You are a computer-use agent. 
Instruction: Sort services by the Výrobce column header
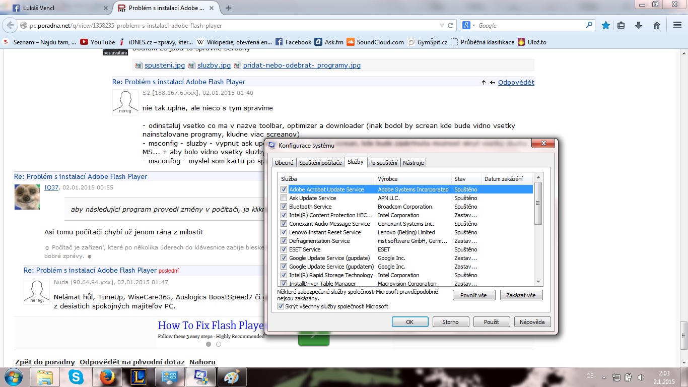(x=413, y=179)
